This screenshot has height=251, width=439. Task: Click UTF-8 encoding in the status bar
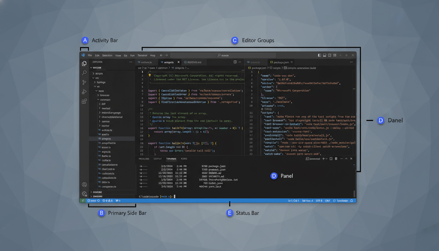[319, 200]
